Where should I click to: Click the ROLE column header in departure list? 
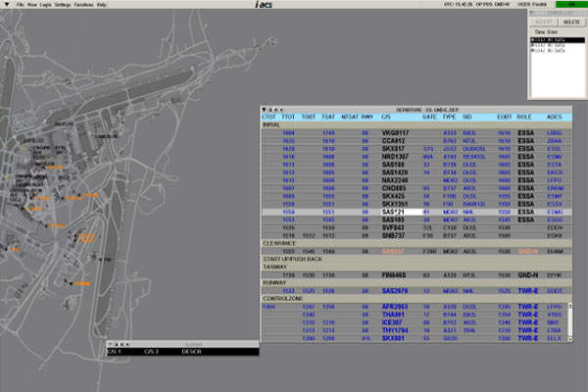coord(526,117)
